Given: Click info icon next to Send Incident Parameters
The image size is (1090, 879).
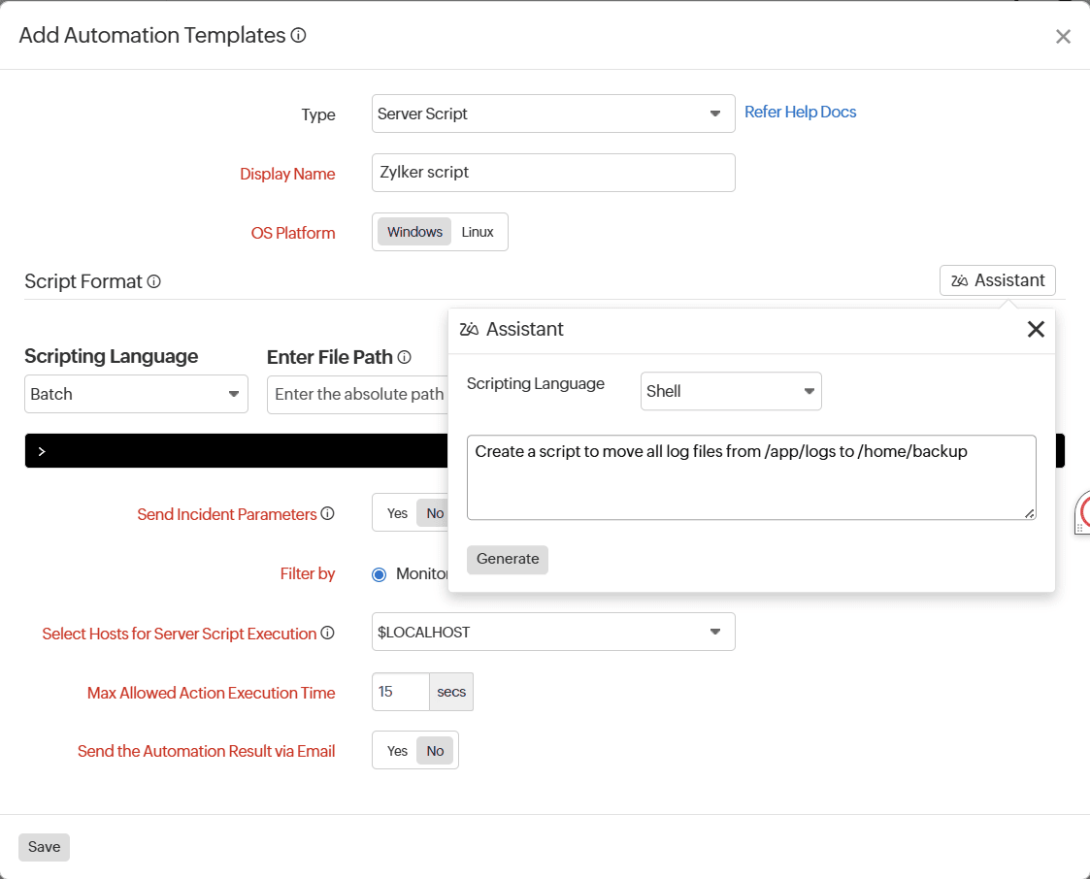Looking at the screenshot, I should tap(327, 513).
